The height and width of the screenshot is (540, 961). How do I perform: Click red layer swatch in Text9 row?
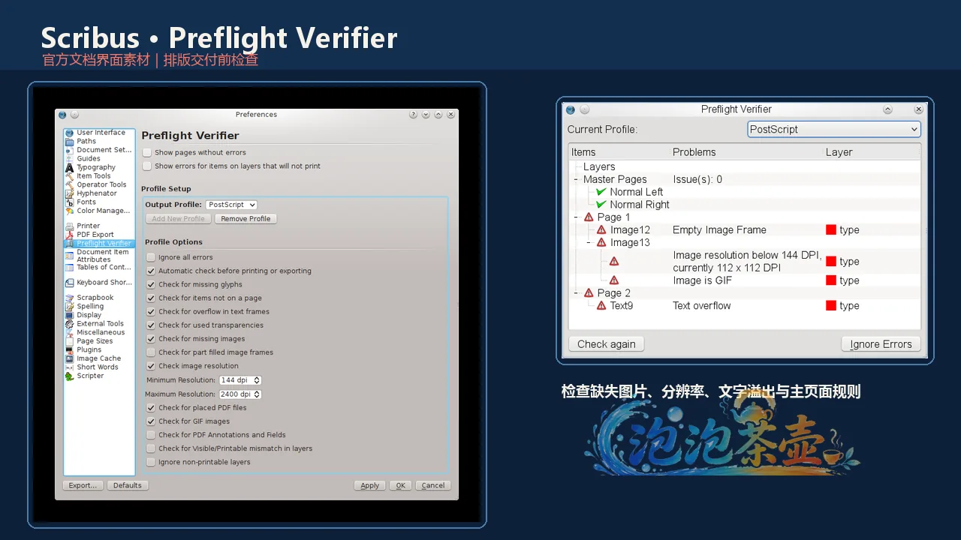pos(831,306)
